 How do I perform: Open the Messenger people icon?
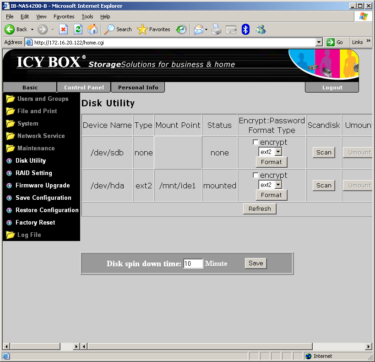tap(261, 29)
